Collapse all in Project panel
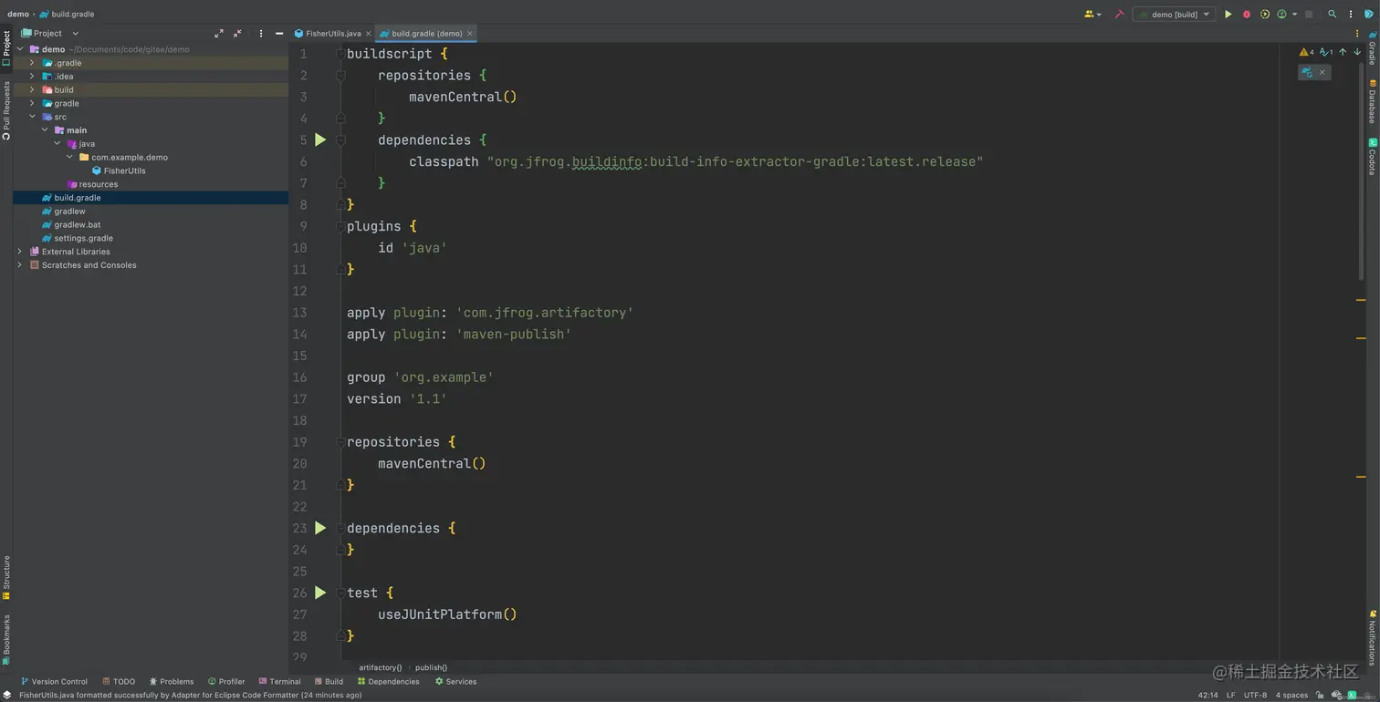Image resolution: width=1380 pixels, height=702 pixels. tap(237, 33)
